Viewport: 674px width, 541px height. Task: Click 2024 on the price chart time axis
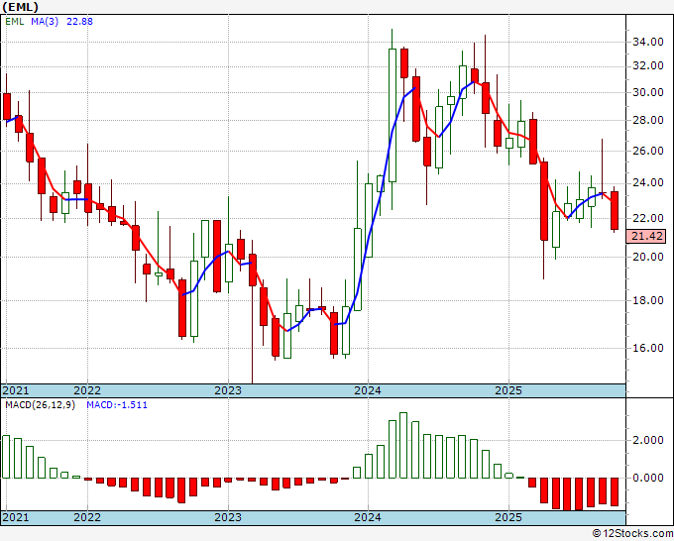tap(368, 390)
